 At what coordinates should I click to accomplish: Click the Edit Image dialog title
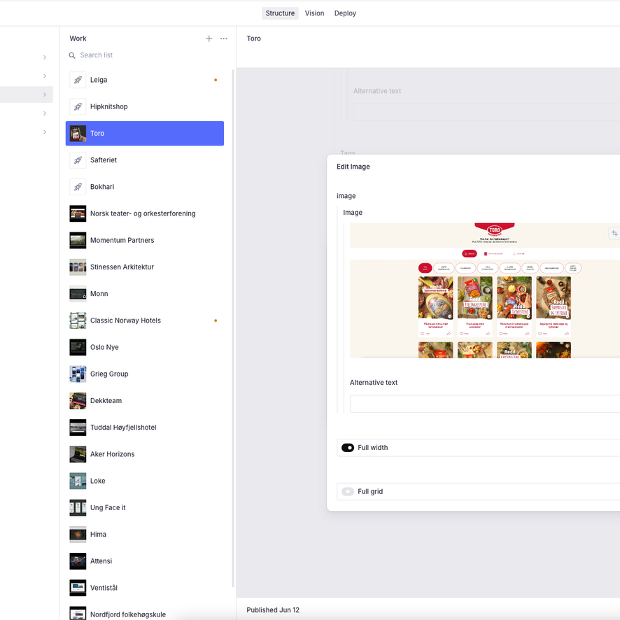coord(353,167)
